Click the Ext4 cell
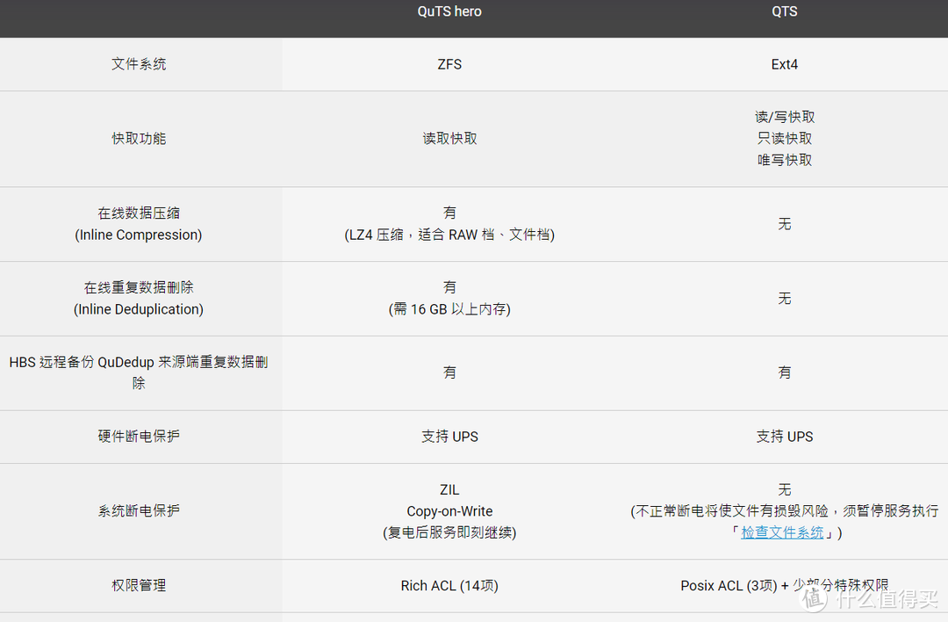Screen dimensions: 948x622 pos(784,64)
